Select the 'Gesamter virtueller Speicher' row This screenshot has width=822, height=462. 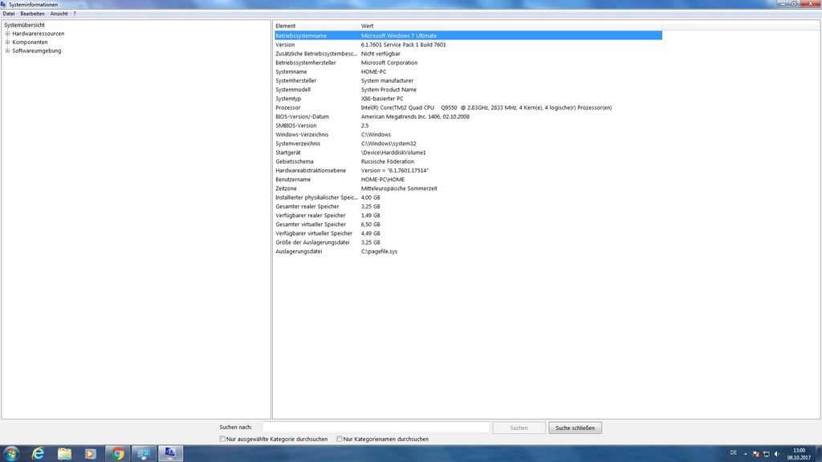coord(468,225)
